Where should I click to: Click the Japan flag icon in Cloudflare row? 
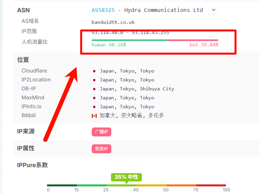(94, 71)
